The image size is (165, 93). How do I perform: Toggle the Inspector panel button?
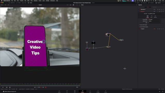tap(158, 3)
